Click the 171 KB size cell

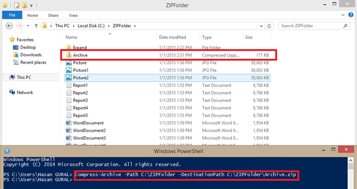click(x=263, y=55)
